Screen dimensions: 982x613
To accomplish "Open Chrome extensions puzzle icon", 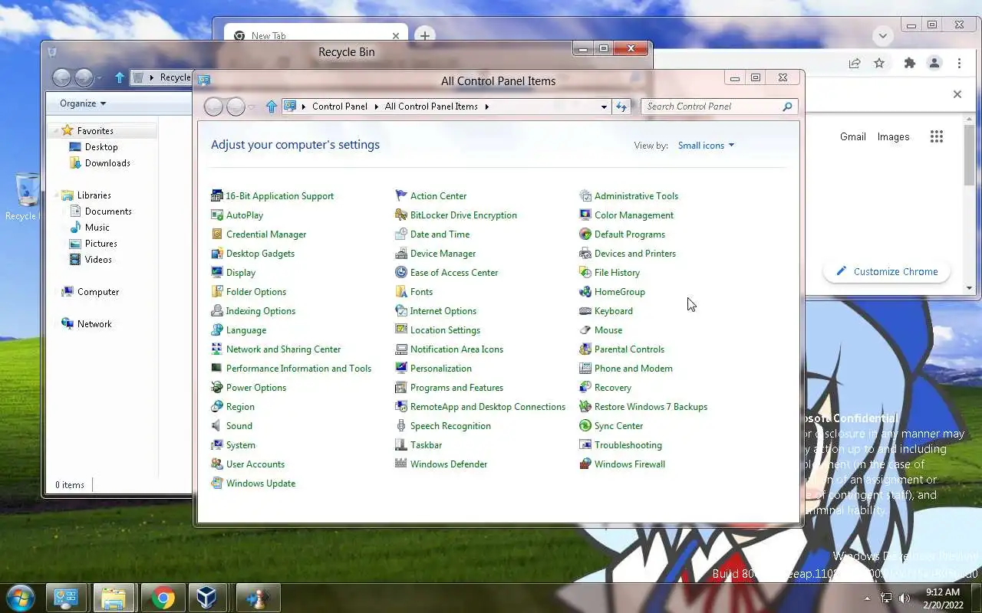I will [x=910, y=64].
